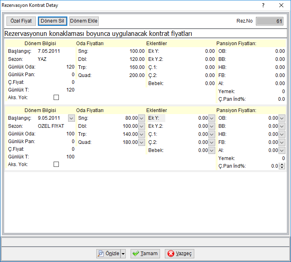Click the start date 9.05.2011
Viewport: 291px width, 262px height.
click(49, 118)
